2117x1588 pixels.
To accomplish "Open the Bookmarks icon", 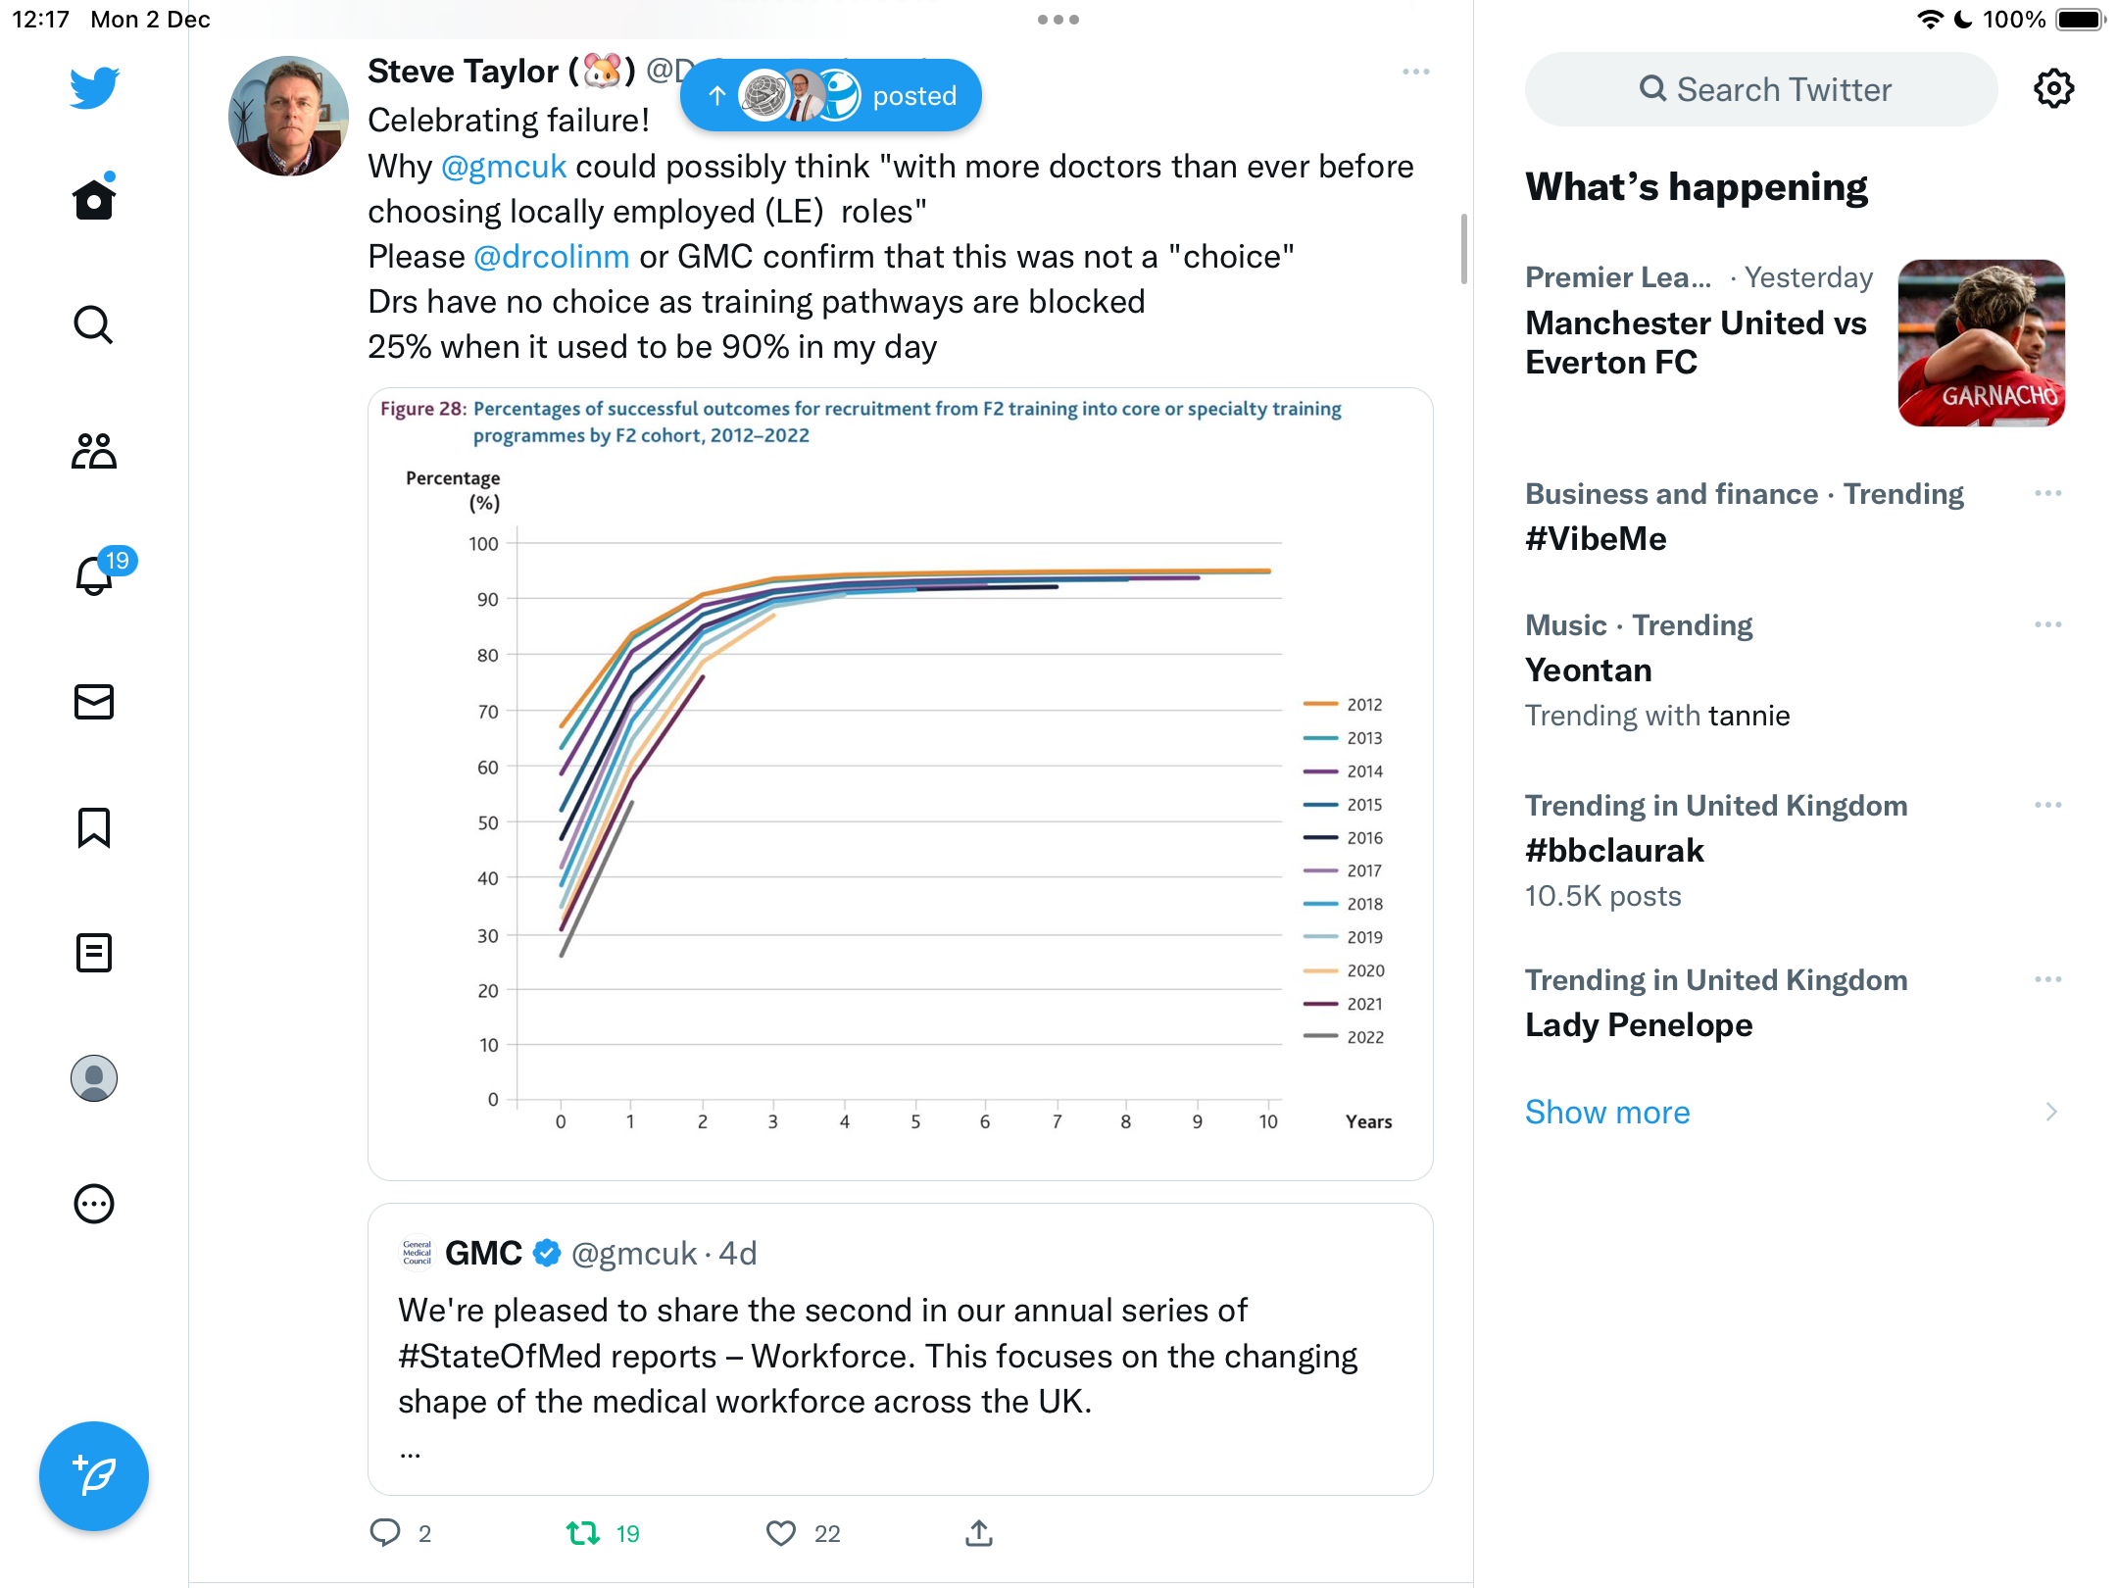I will point(94,827).
